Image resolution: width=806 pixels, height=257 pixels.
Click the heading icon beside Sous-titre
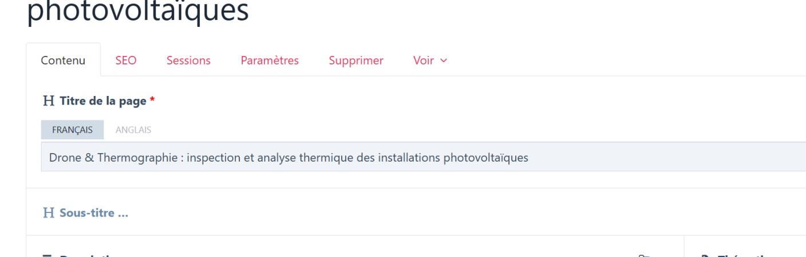[49, 213]
